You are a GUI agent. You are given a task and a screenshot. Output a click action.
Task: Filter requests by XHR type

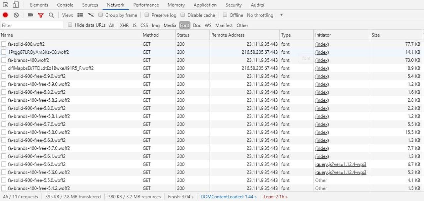[124, 25]
